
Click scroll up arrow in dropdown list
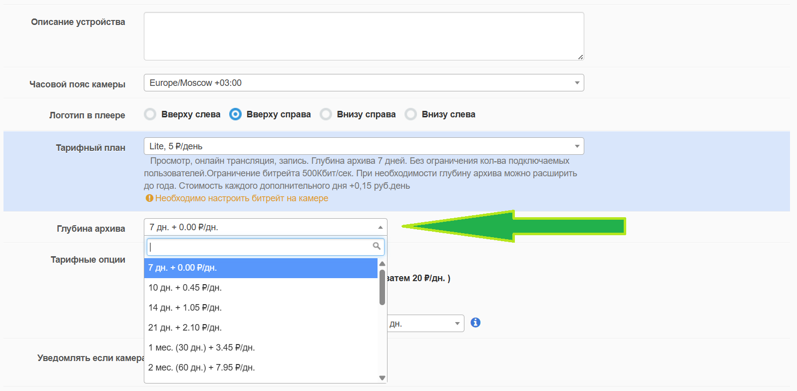382,264
